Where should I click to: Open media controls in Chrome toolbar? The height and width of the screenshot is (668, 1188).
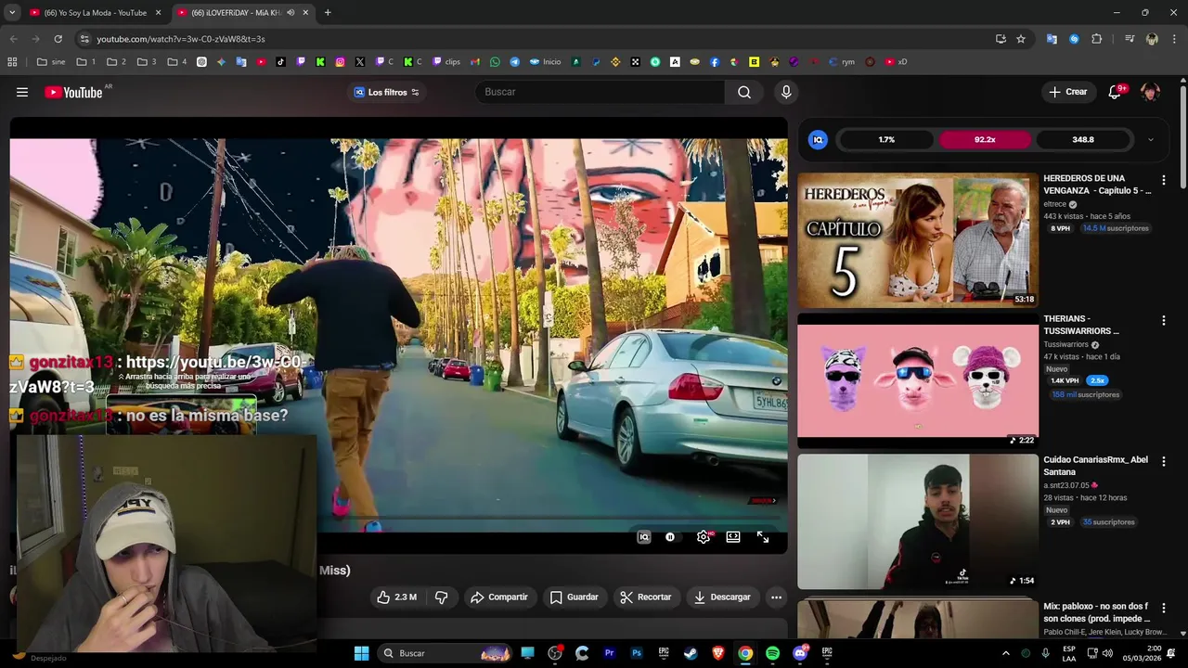(1130, 39)
